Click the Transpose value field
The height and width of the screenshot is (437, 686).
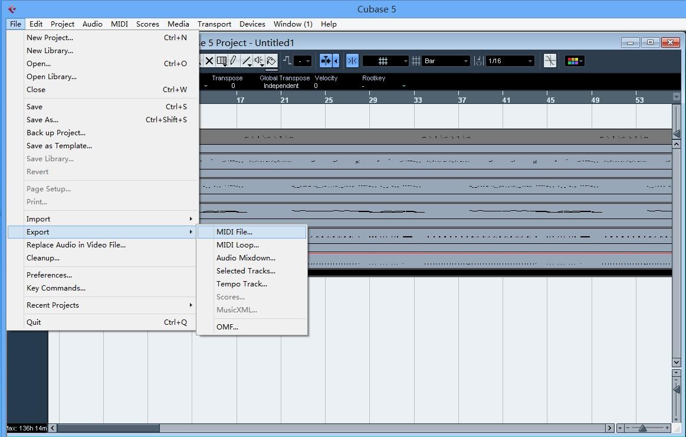coord(233,86)
